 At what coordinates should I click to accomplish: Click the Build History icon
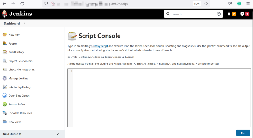coord(5,52)
